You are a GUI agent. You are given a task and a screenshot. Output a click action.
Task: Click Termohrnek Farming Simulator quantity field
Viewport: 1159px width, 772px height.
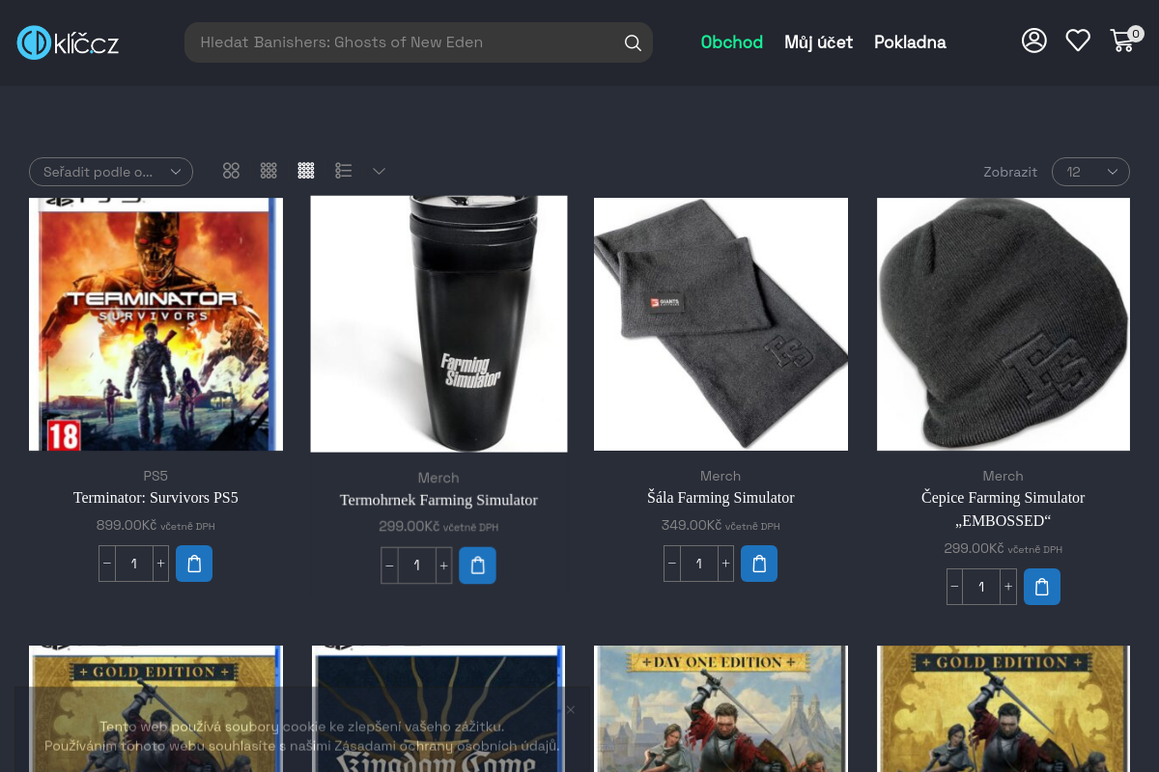click(x=416, y=565)
